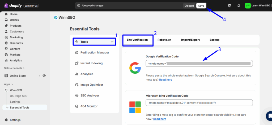
Task: Open the chat support bubble
Action: point(269,116)
